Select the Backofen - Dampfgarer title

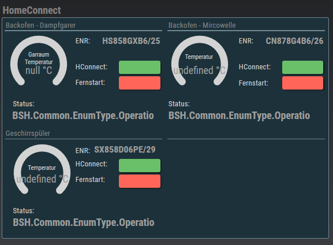point(40,25)
